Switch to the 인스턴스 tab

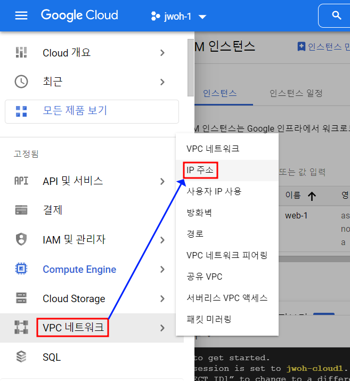click(220, 93)
